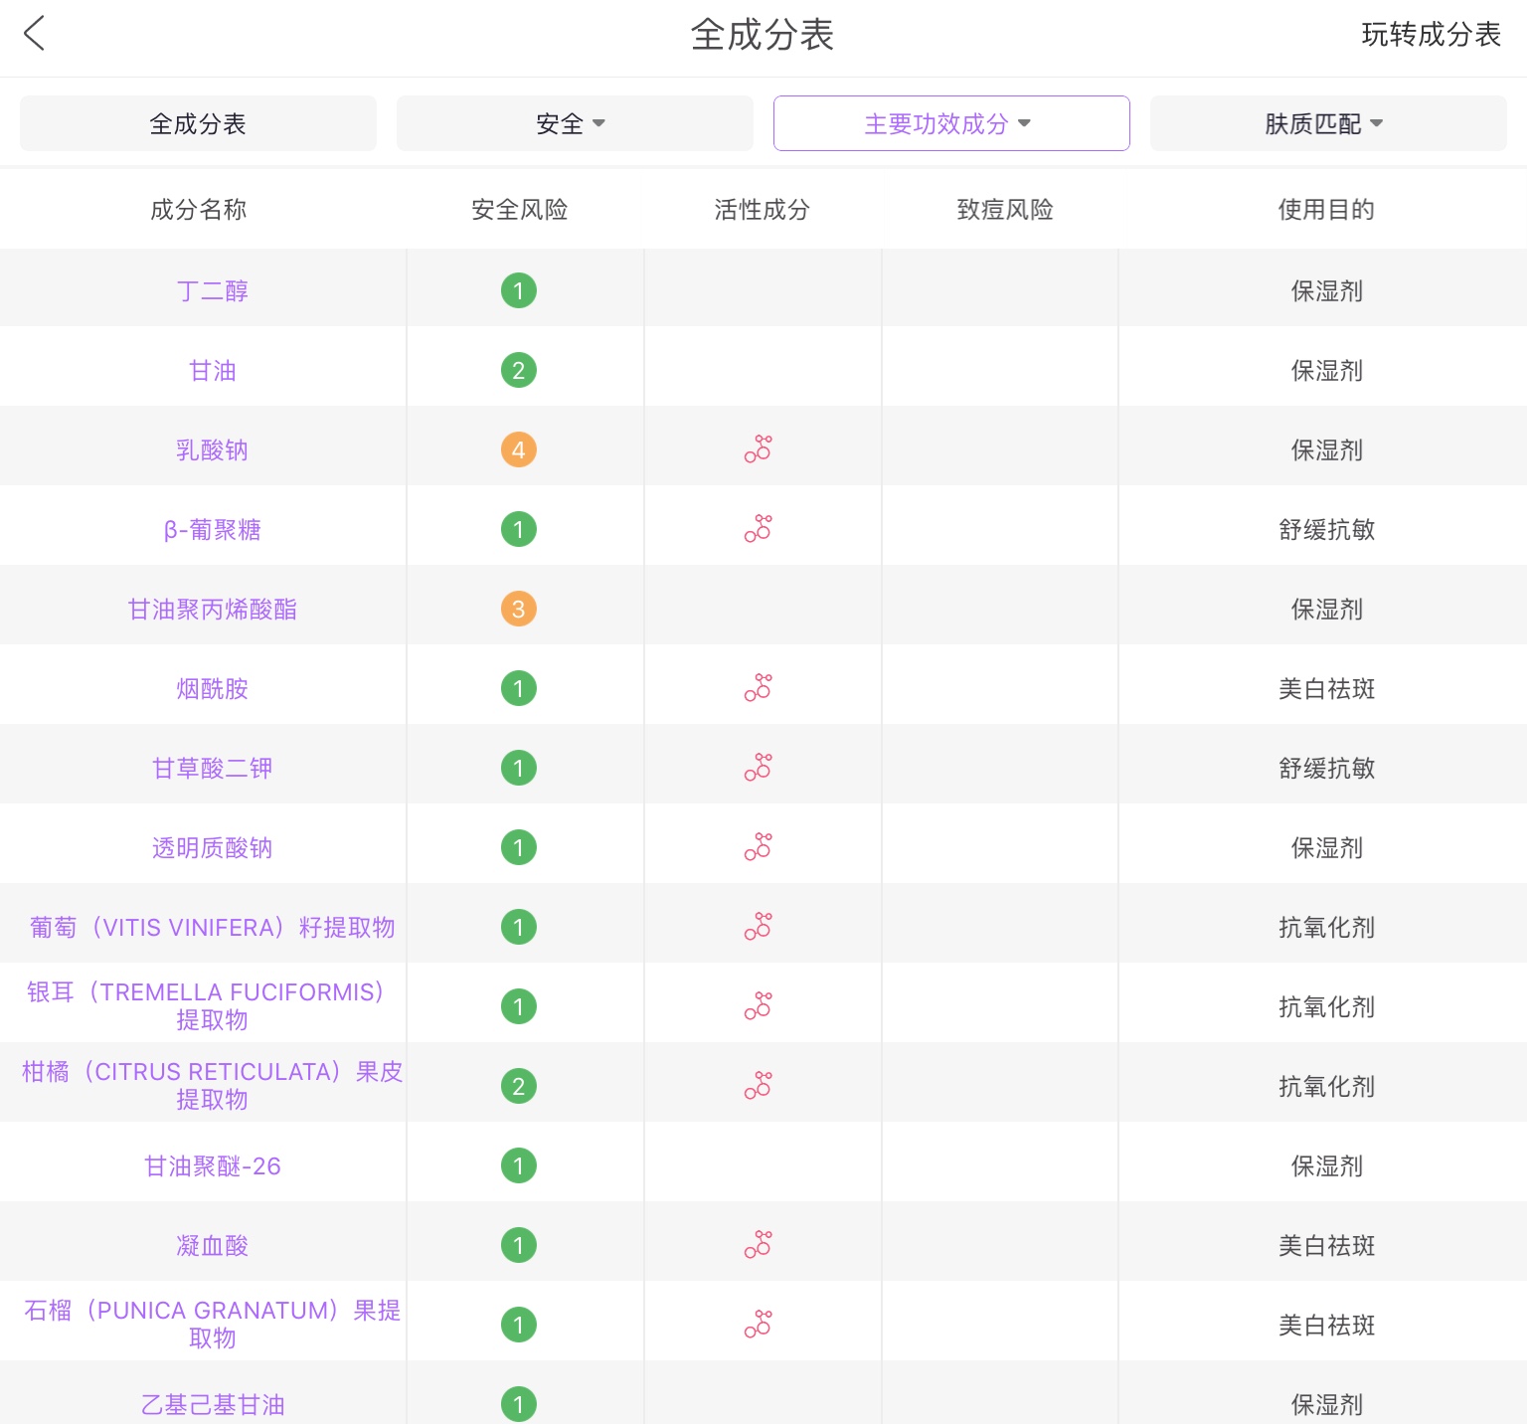Click safety badge 2 for 柑橘果皮提取物
Image resolution: width=1527 pixels, height=1424 pixels.
[x=518, y=1086]
